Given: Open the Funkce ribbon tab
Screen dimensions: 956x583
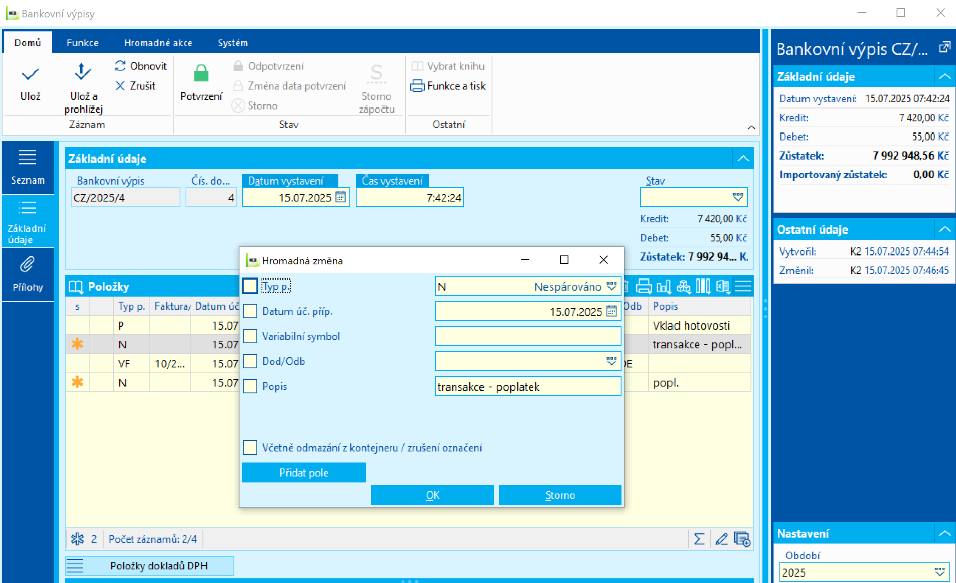Looking at the screenshot, I should pyautogui.click(x=82, y=43).
